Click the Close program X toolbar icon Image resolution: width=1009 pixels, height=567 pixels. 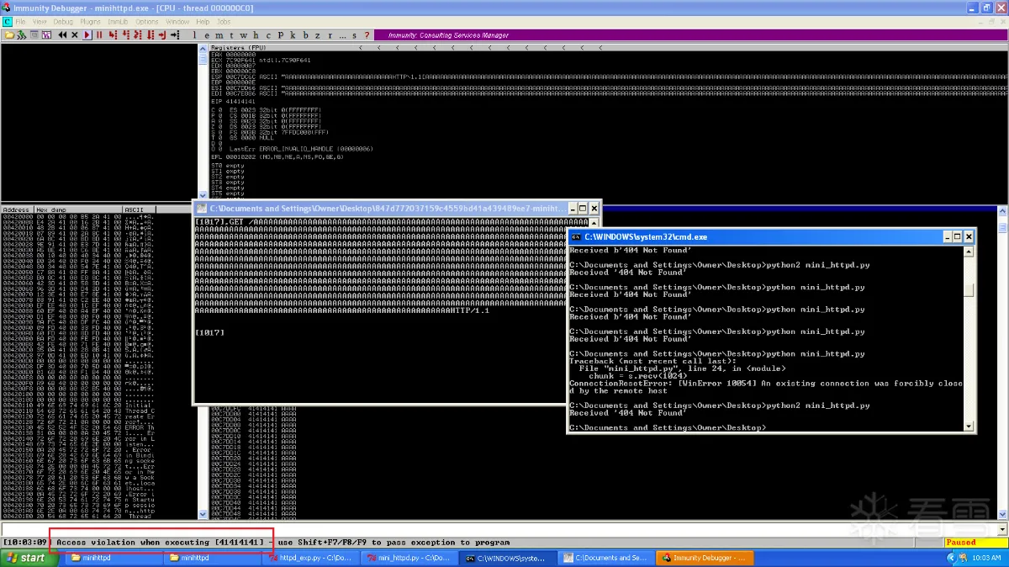pos(75,34)
